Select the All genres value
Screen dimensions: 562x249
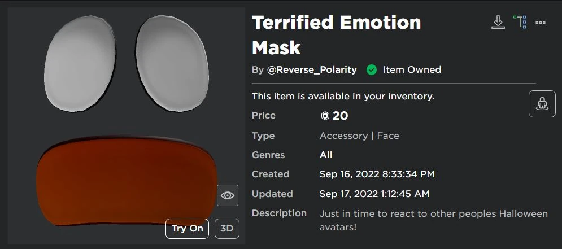coord(326,155)
